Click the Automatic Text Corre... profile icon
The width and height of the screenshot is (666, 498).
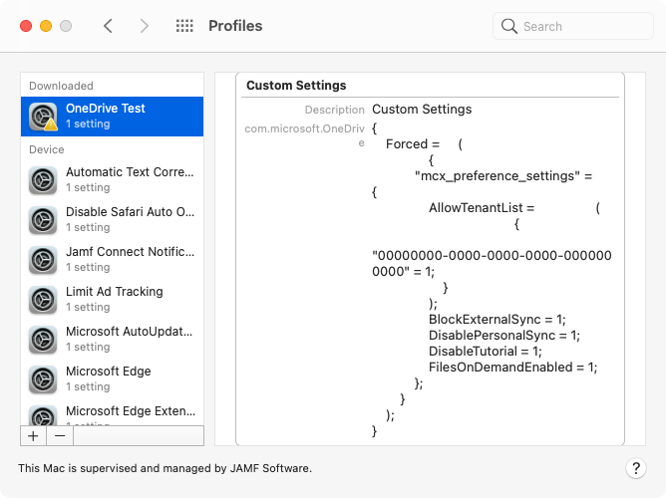[x=43, y=180]
